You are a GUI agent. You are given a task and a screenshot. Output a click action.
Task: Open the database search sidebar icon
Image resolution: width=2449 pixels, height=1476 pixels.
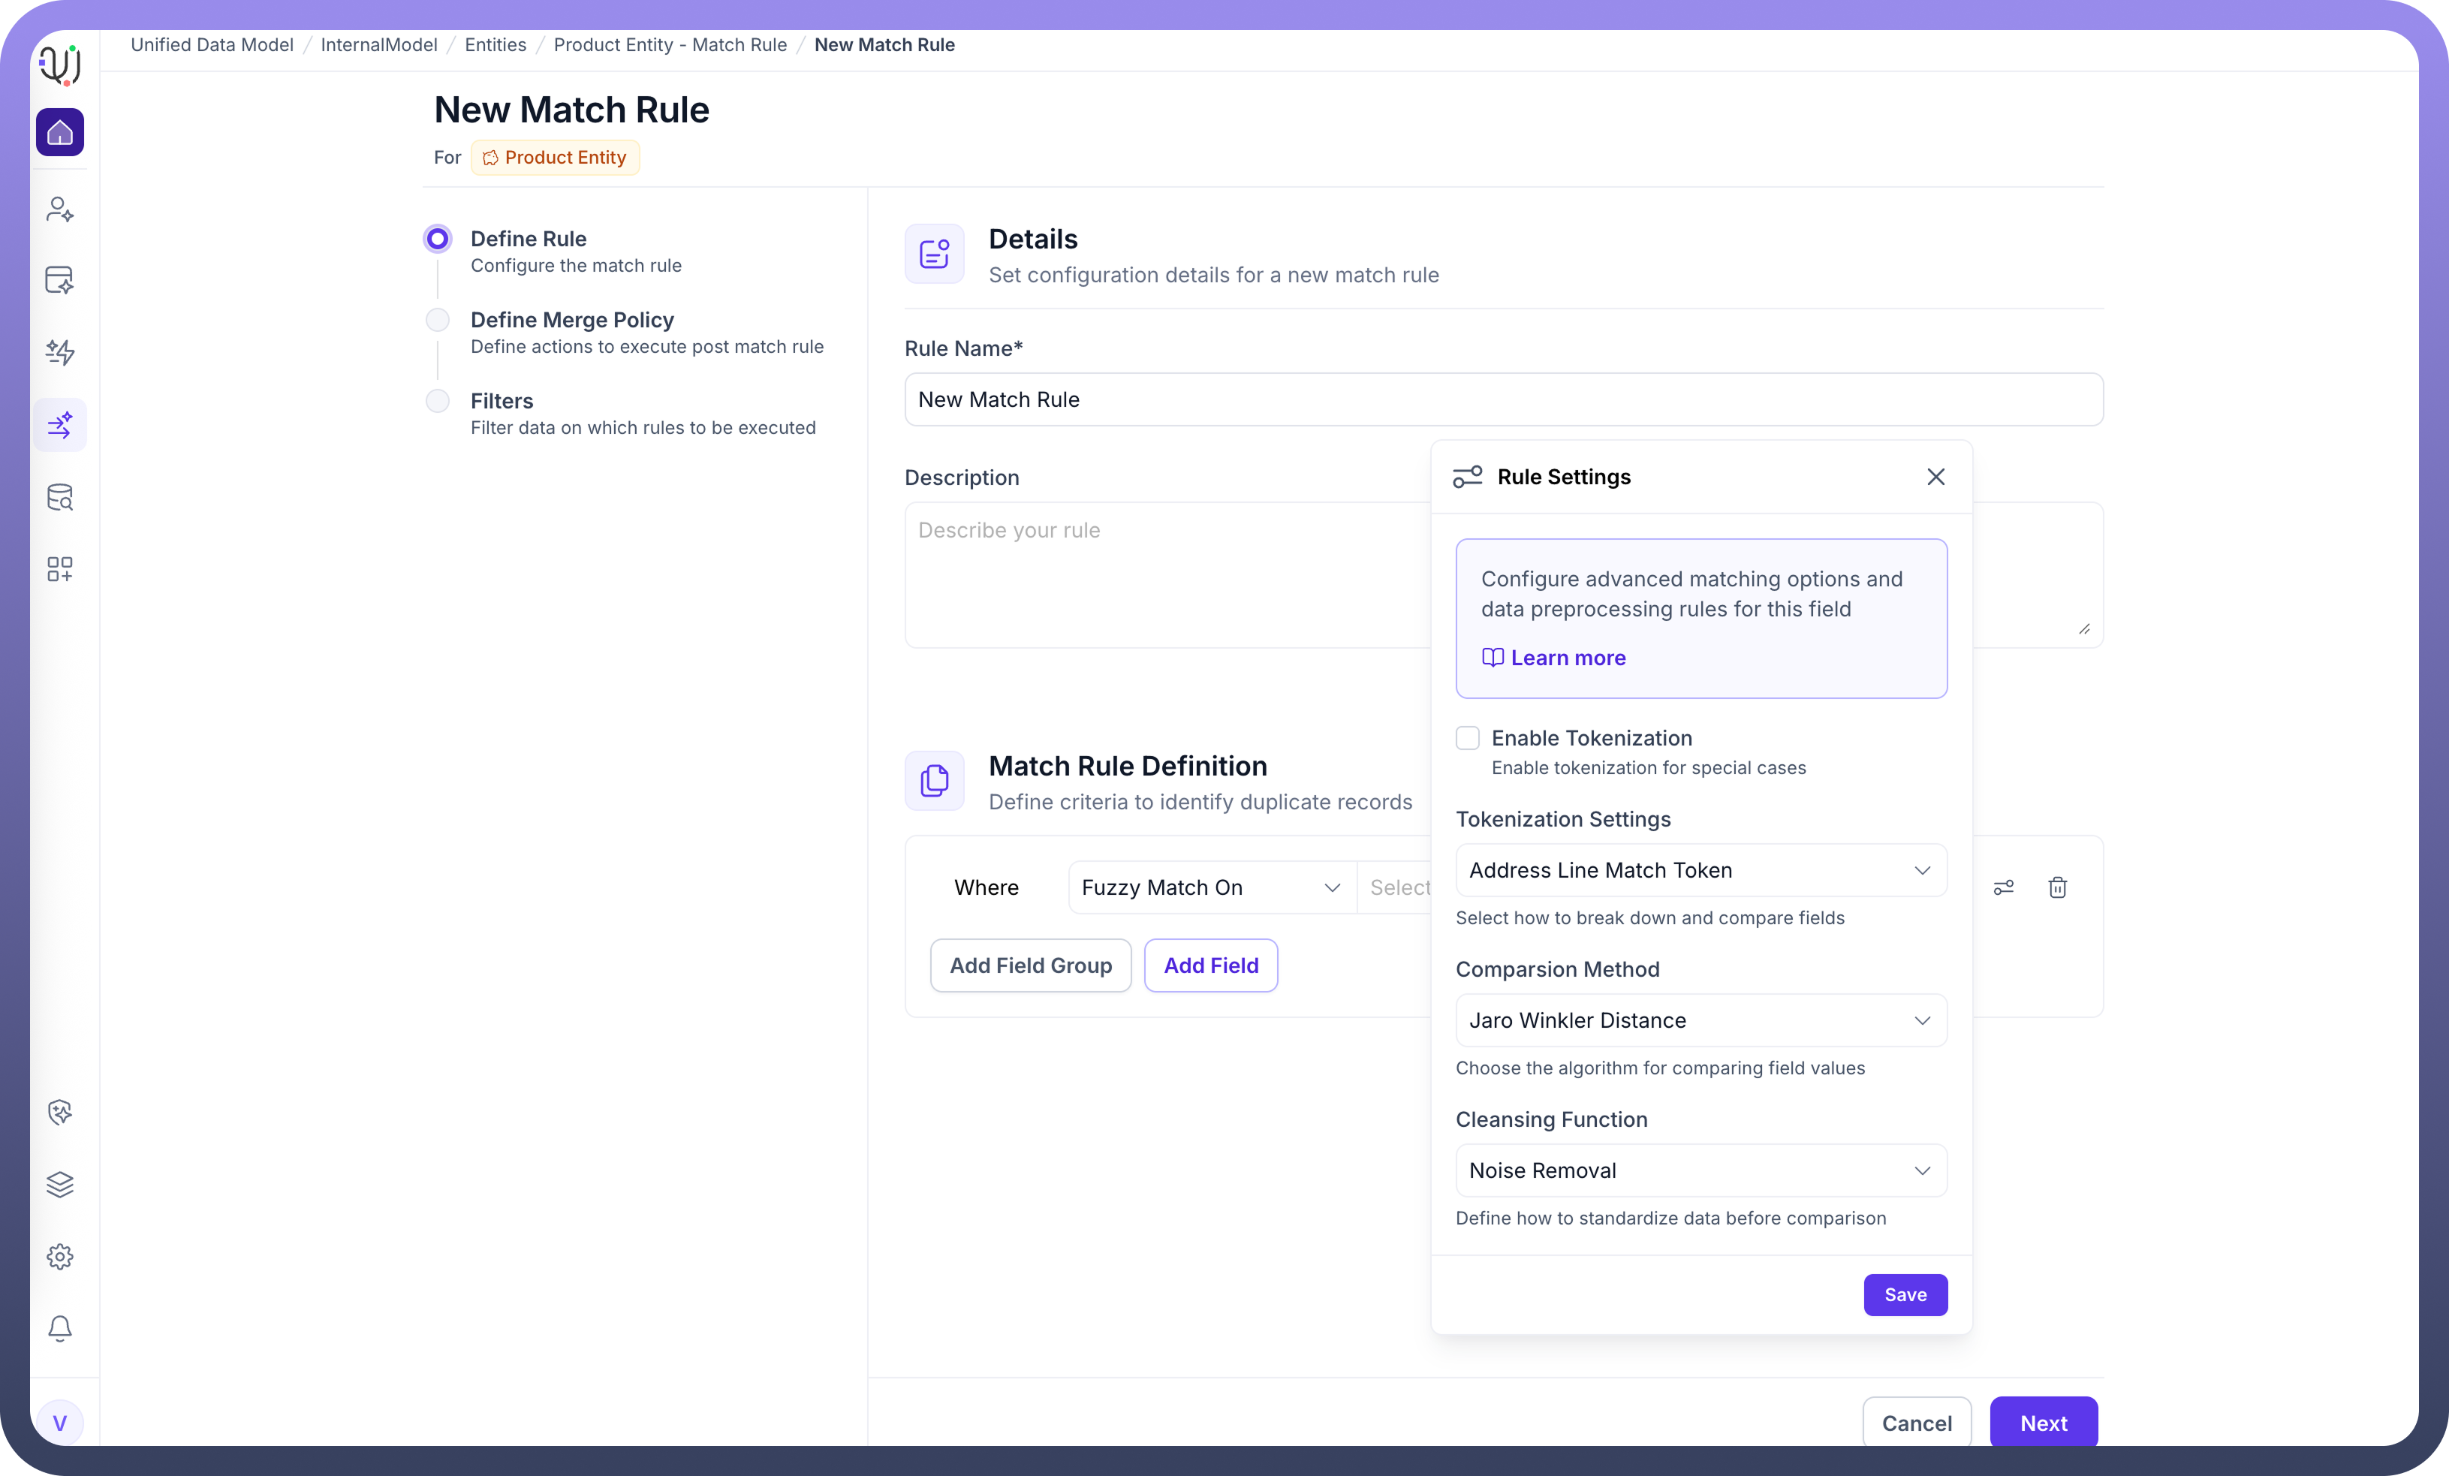pos(59,497)
